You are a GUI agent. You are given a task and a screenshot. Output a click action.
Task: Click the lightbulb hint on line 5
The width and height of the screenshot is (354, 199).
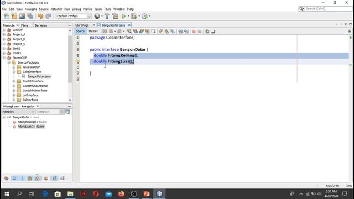78,61
